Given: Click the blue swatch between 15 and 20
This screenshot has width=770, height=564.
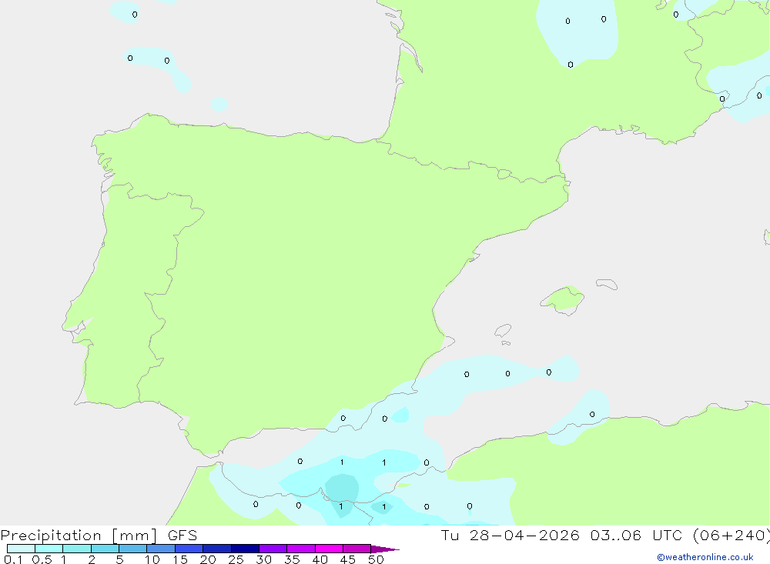Looking at the screenshot, I should coord(189,549).
